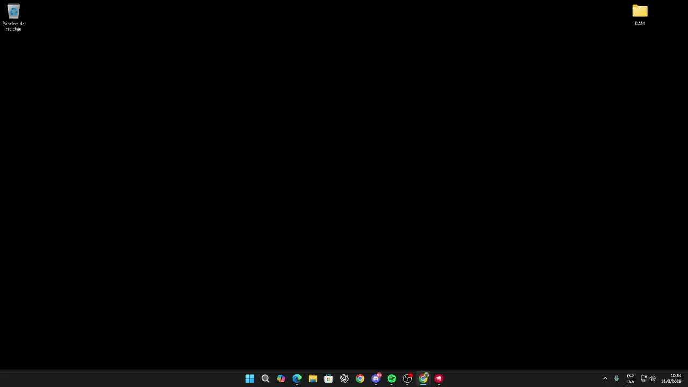Open the Windows Start menu
The image size is (688, 387).
click(x=249, y=378)
